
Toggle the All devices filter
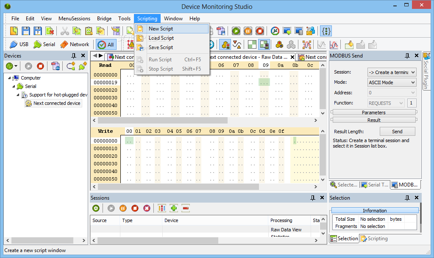(x=106, y=44)
